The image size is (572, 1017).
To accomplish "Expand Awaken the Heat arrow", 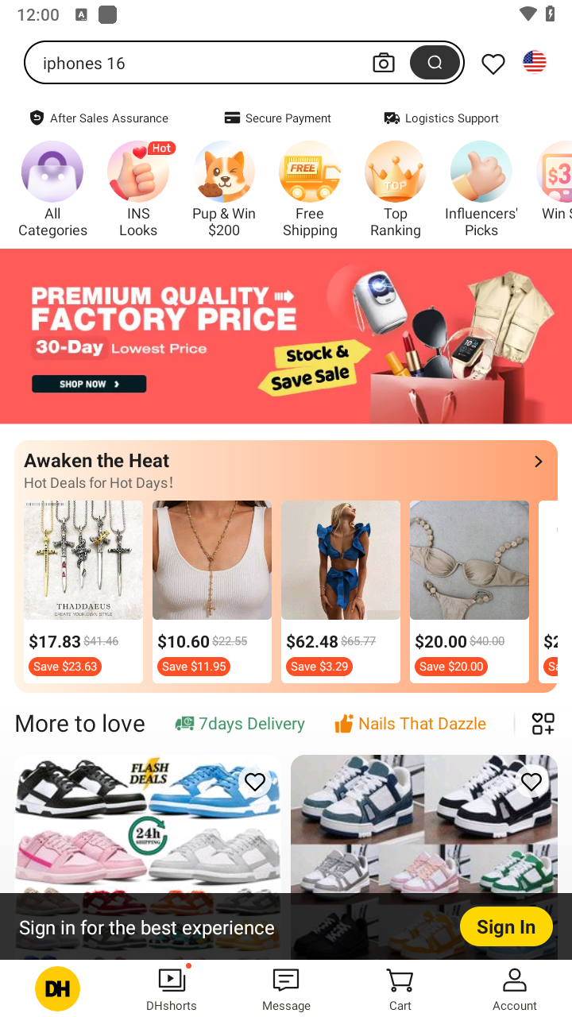I will (x=539, y=462).
